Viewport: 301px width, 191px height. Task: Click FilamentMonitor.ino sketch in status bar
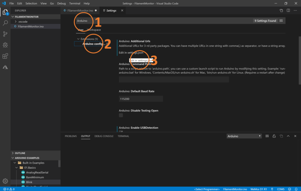tap(235, 189)
